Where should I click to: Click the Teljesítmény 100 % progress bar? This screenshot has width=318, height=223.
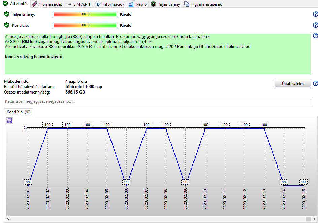(x=85, y=14)
